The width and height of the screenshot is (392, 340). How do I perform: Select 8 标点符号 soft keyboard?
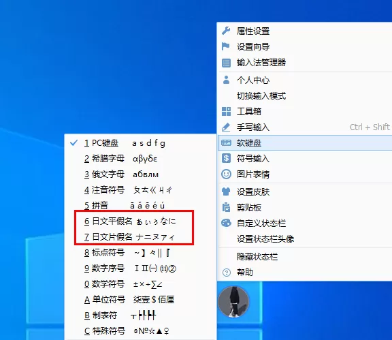pyautogui.click(x=140, y=253)
